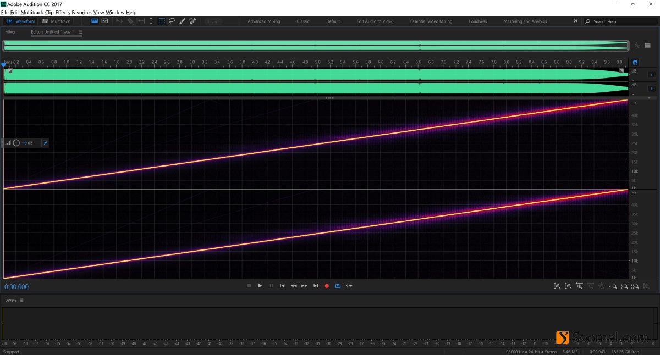660x355 pixels.
Task: Open the Multitrack menu
Action: point(32,12)
